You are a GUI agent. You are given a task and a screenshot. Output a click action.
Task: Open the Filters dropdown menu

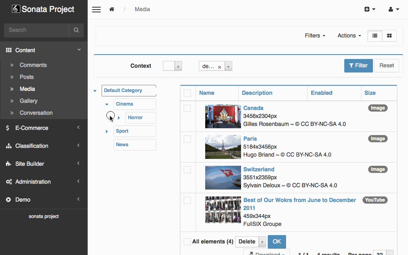315,36
